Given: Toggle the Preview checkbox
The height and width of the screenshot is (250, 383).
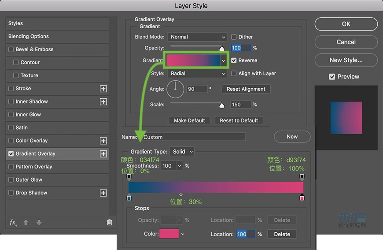Looking at the screenshot, I should pos(332,77).
